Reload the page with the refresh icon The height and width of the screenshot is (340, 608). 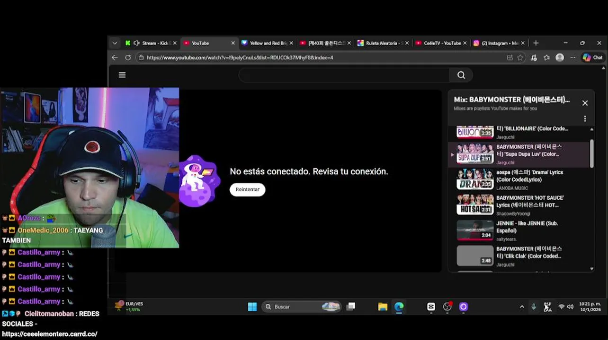pyautogui.click(x=128, y=58)
